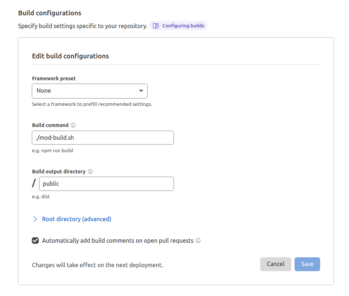This screenshot has width=349, height=296.
Task: Click the Build output directory label text
Action: (59, 172)
